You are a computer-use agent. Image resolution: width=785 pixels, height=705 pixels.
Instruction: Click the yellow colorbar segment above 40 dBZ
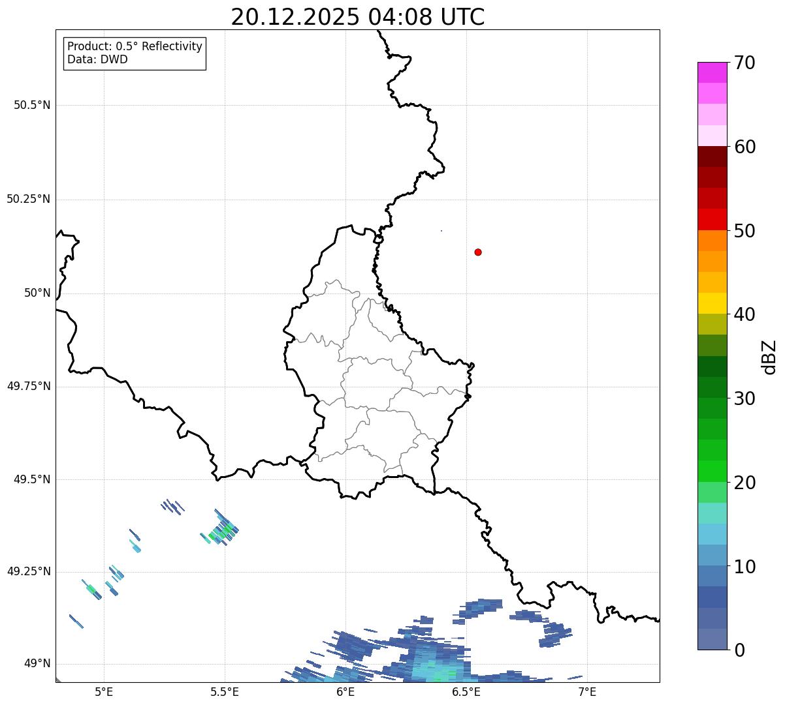pos(712,303)
